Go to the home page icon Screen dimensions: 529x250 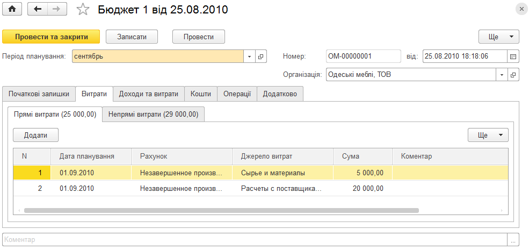pyautogui.click(x=12, y=9)
